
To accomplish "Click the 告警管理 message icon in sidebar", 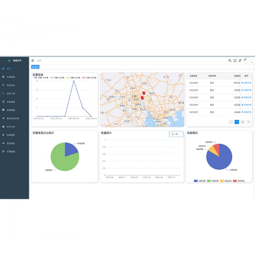I will click(3, 110).
